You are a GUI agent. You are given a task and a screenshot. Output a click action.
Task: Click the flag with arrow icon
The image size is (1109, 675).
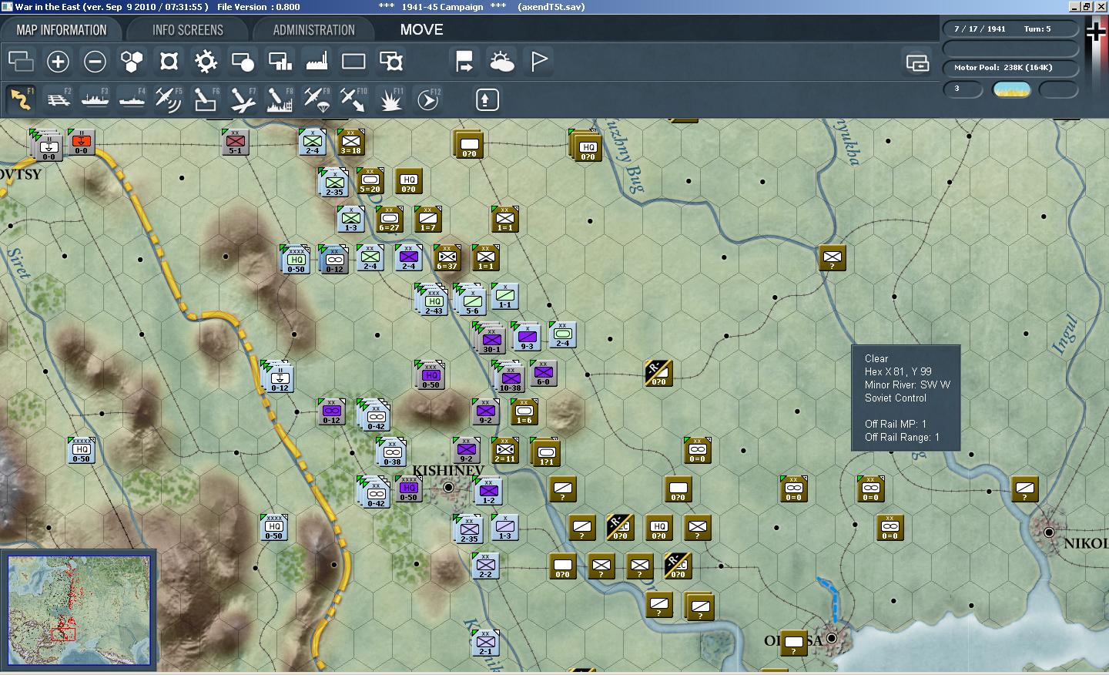[x=464, y=62]
